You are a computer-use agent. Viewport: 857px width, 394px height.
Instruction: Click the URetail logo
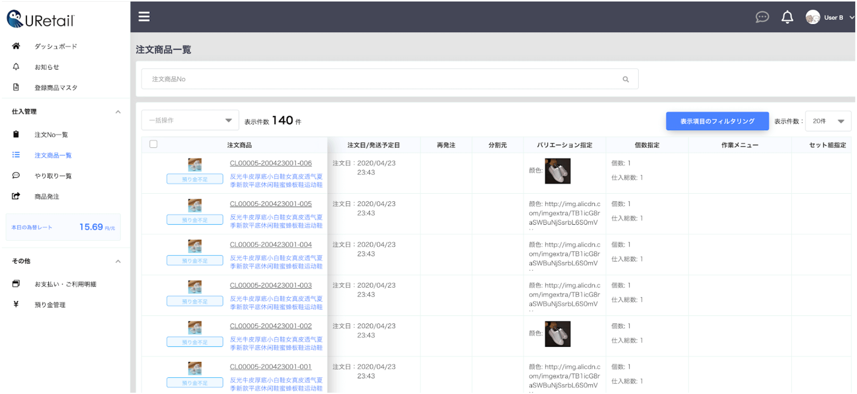[40, 20]
